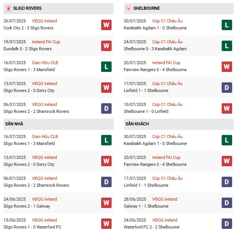Click D badge for Galway 1-1 Shelbourne
236x232 pixels.
coord(227,203)
